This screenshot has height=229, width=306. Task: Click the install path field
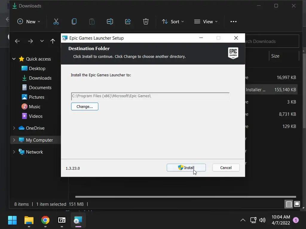pos(150,96)
